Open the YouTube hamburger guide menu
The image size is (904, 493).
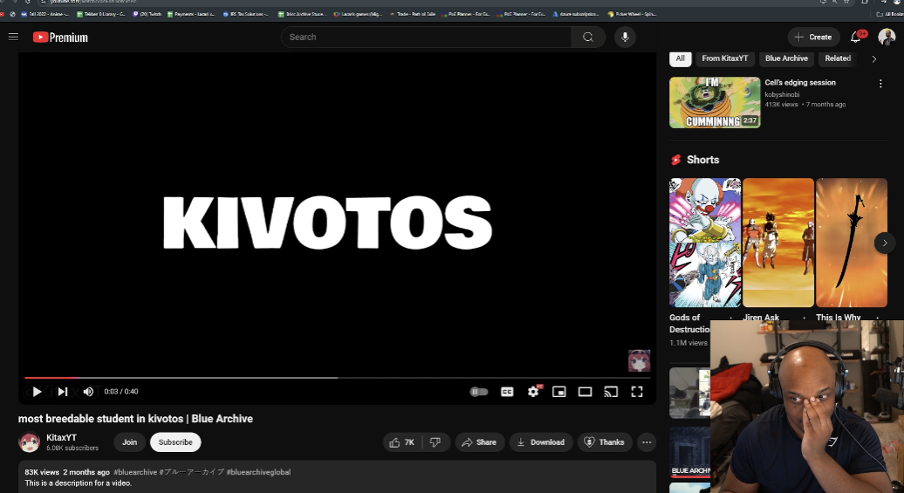tap(13, 37)
